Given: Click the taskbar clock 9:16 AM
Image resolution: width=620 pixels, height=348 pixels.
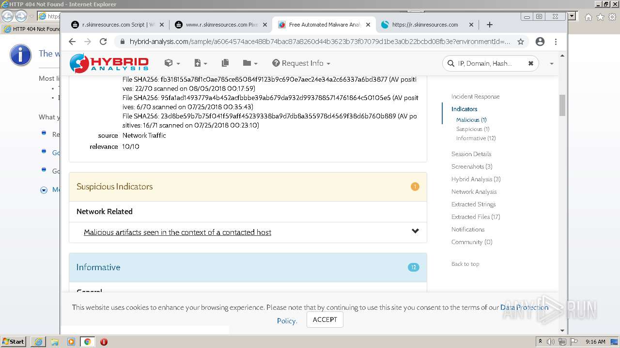Looking at the screenshot, I should pyautogui.click(x=595, y=342).
